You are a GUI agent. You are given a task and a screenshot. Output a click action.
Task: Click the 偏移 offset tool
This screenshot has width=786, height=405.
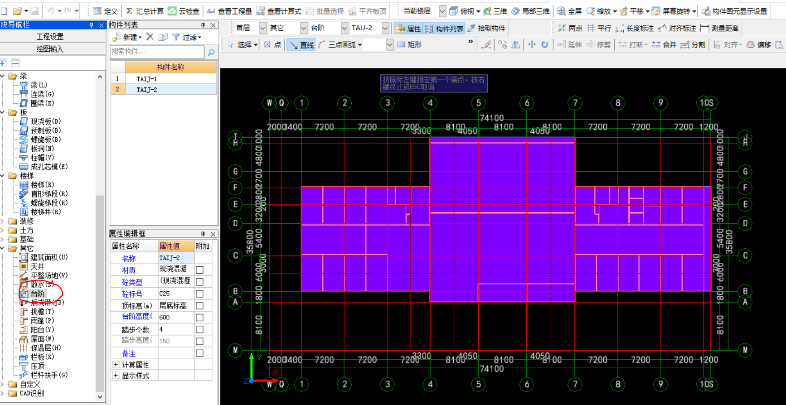point(759,44)
